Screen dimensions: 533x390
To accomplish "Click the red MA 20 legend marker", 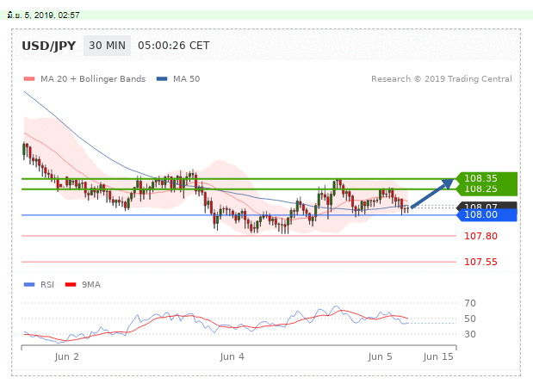I will pyautogui.click(x=28, y=79).
